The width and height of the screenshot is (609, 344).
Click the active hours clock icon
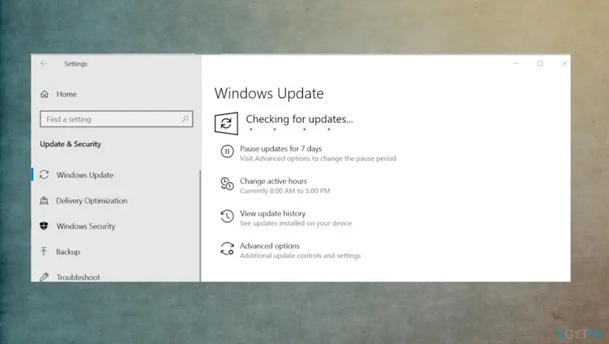227,184
